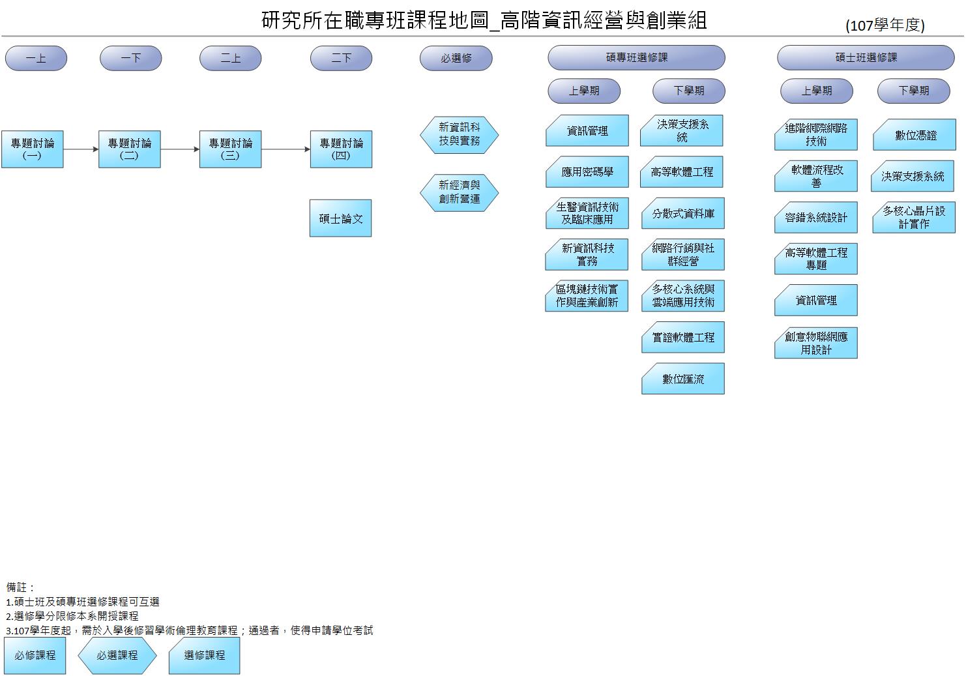Select the 碩士班選修課 header

tap(866, 58)
